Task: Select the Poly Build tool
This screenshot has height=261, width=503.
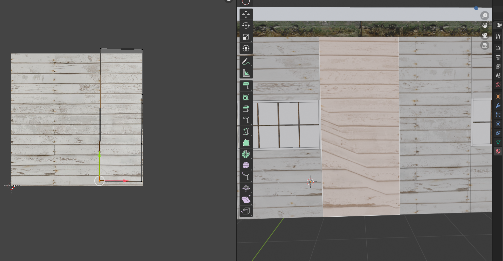Action: [x=246, y=143]
